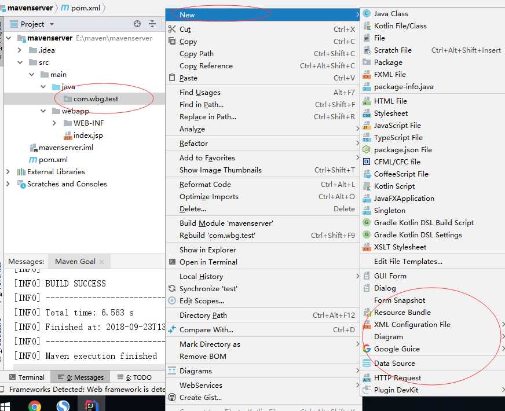The image size is (505, 411).
Task: Click the package.json File icon
Action: point(367,150)
